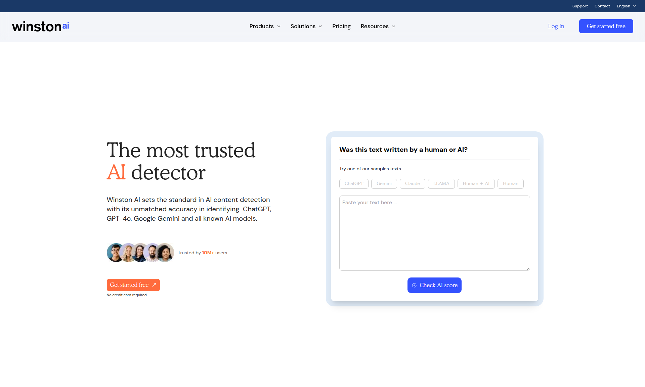Open the Solutions dropdown chevron
The image size is (645, 387).
(x=320, y=26)
